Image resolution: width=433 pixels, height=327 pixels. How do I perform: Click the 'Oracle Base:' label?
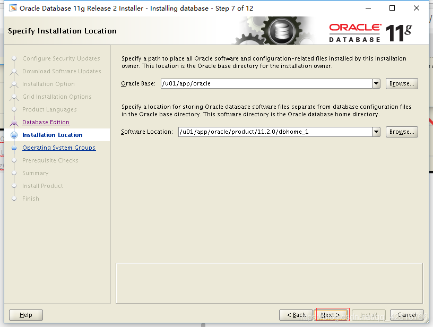(x=138, y=83)
